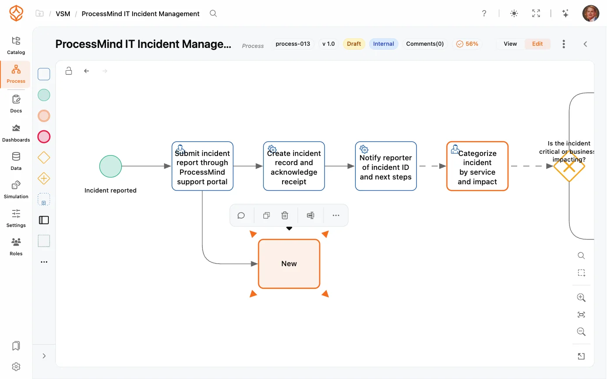Undo the last diagram change
This screenshot has width=607, height=379.
pyautogui.click(x=87, y=71)
